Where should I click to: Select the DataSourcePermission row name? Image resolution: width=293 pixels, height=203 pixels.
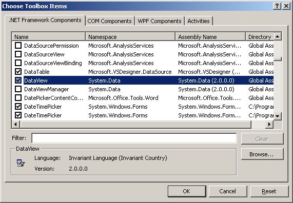pos(51,46)
